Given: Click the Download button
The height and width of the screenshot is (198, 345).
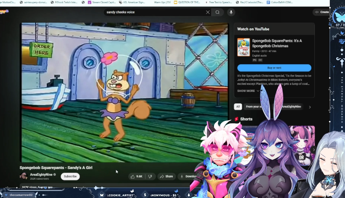Looking at the screenshot, I should tap(188, 176).
